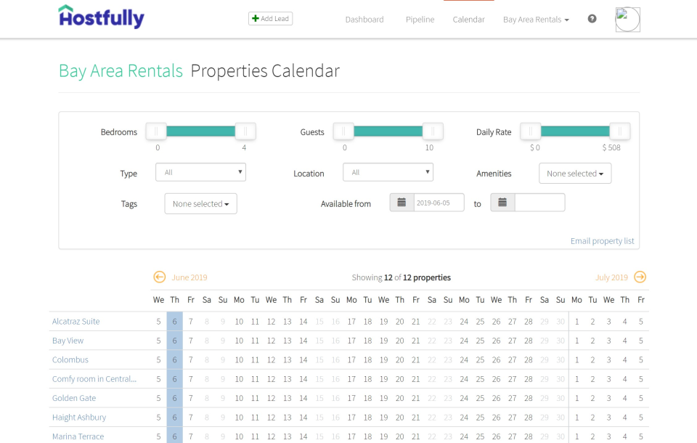This screenshot has width=697, height=443.
Task: Open the Bay Area Rentals navigation dropdown
Action: (x=536, y=20)
